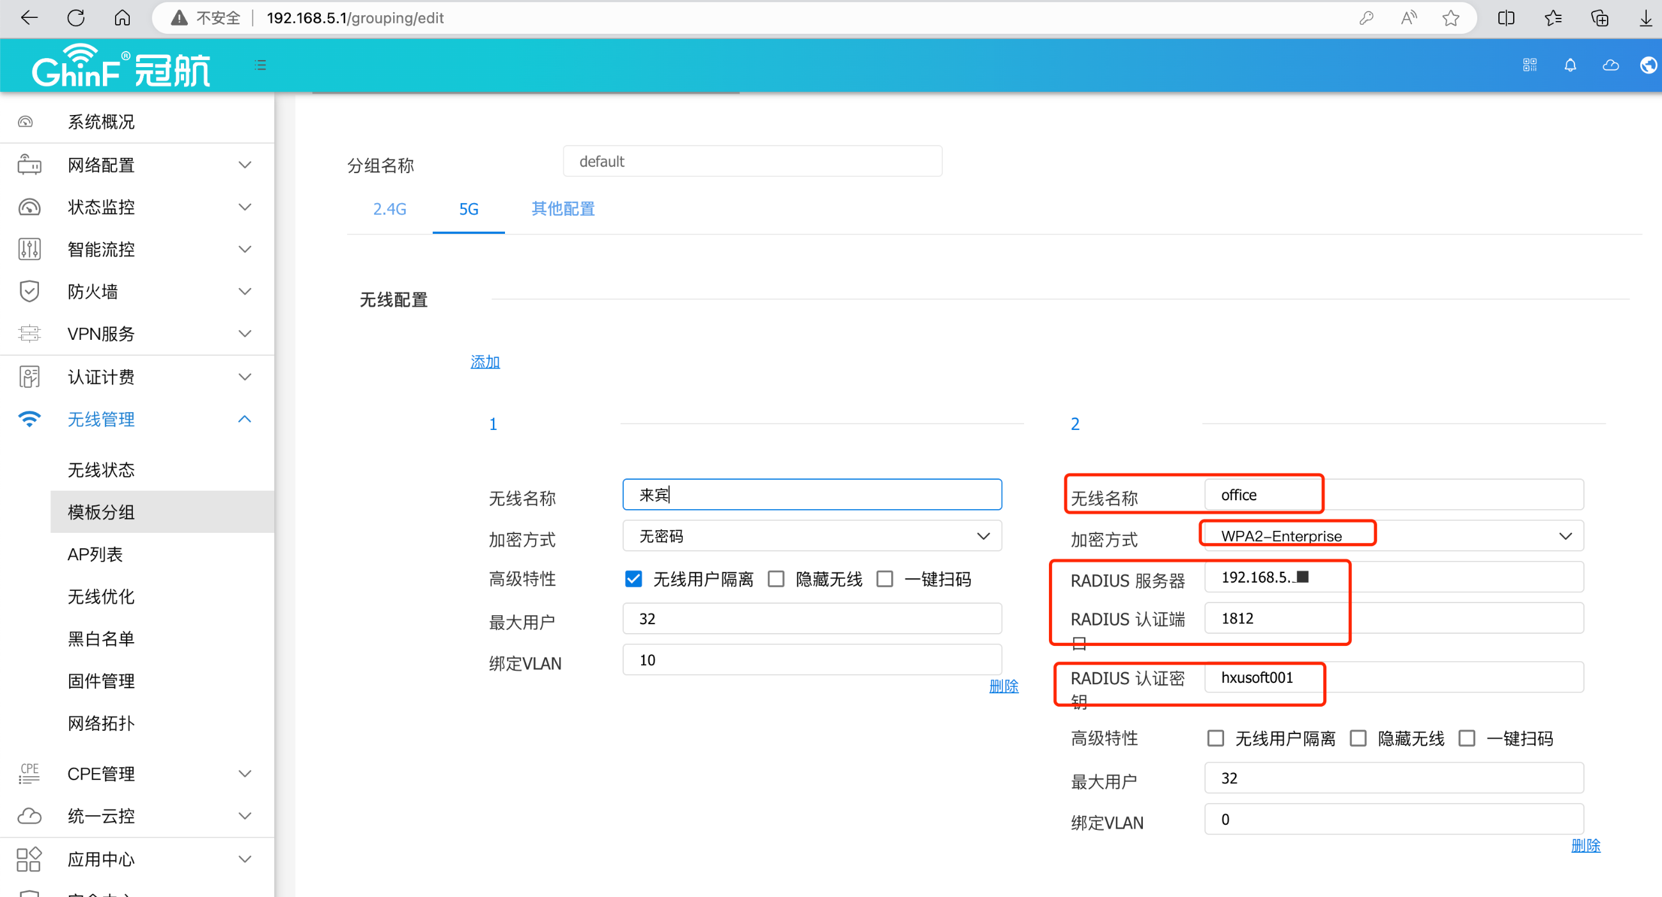The image size is (1662, 897).
Task: Open browser downloads icon
Action: [x=1646, y=18]
